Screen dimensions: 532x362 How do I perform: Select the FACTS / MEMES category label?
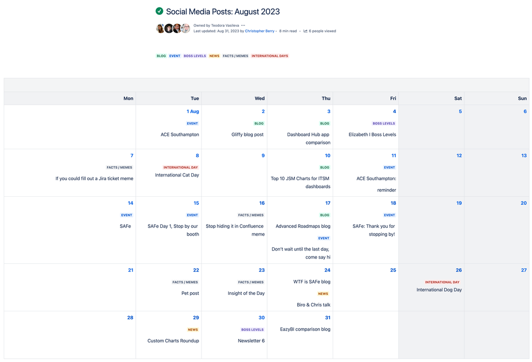[x=235, y=55]
